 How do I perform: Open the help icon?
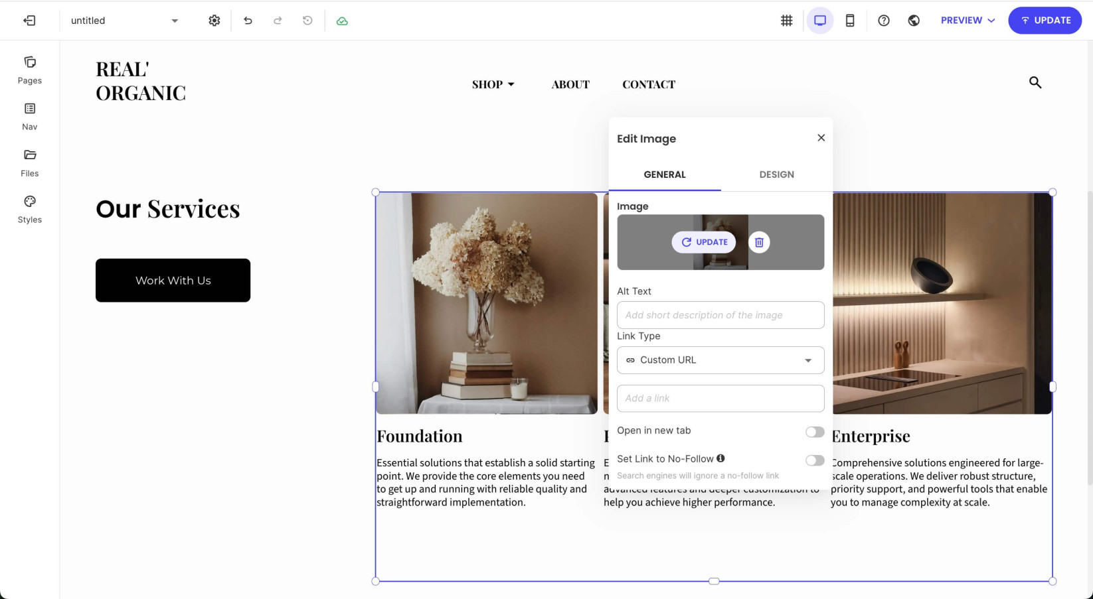pos(883,21)
